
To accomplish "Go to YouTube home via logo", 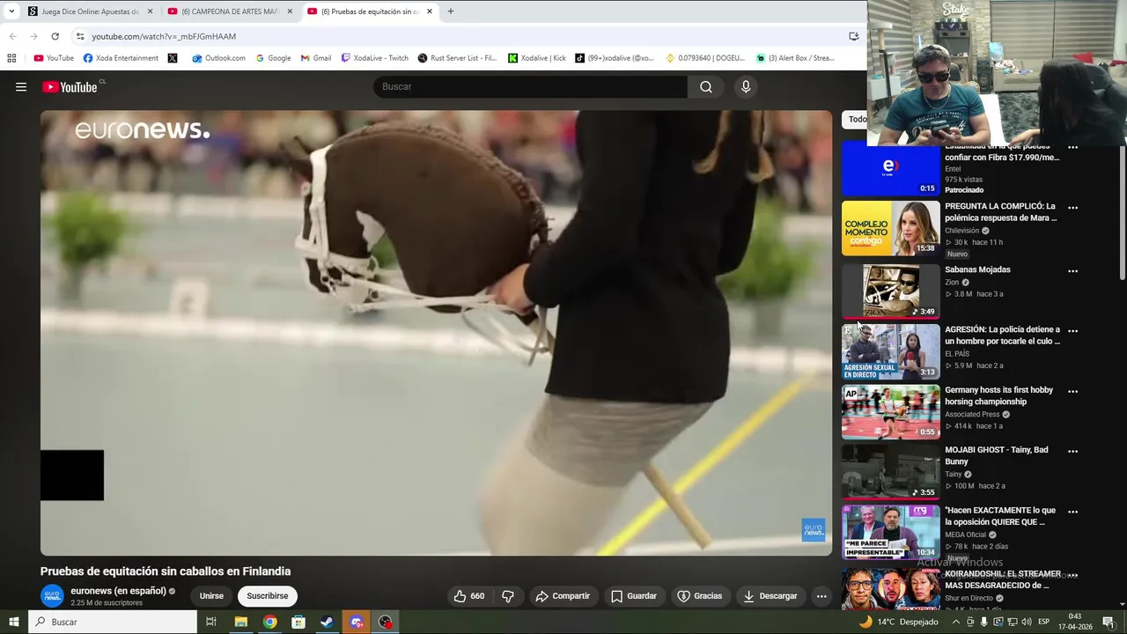I will coord(70,86).
